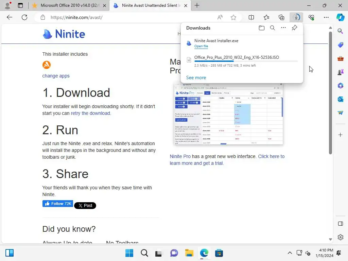View site information lock icon
Image resolution: width=348 pixels, height=261 pixels.
click(43, 17)
